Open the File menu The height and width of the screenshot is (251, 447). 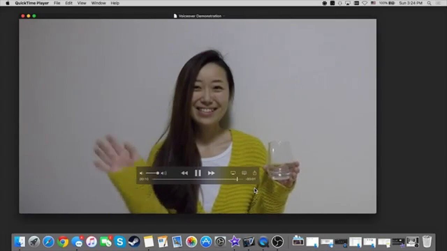tap(57, 3)
